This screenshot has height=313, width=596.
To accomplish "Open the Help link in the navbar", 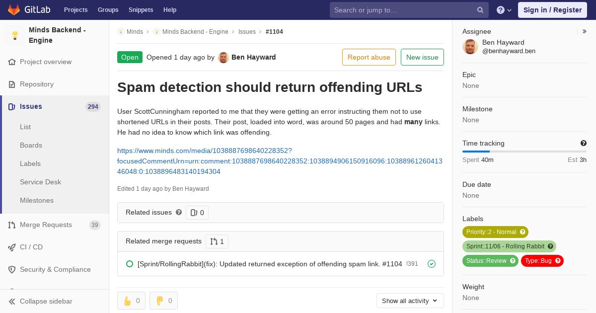I will [x=170, y=10].
